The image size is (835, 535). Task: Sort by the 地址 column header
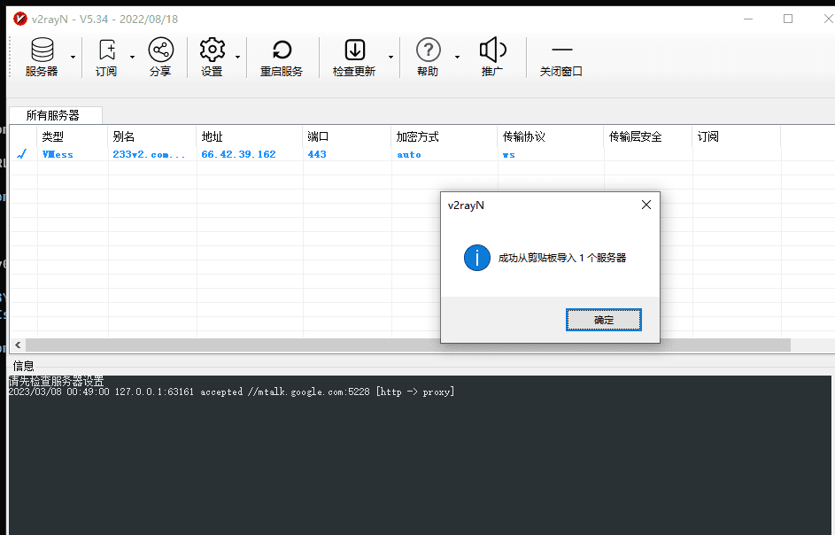click(x=250, y=136)
